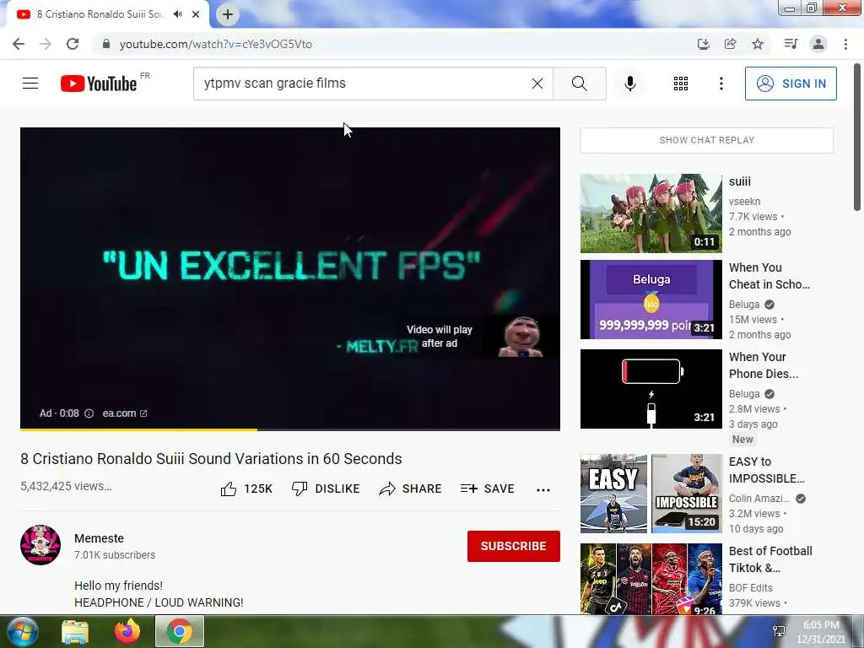Viewport: 864px width, 648px height.
Task: Open 'When You Cheat in Scho...' video title
Action: tap(769, 276)
